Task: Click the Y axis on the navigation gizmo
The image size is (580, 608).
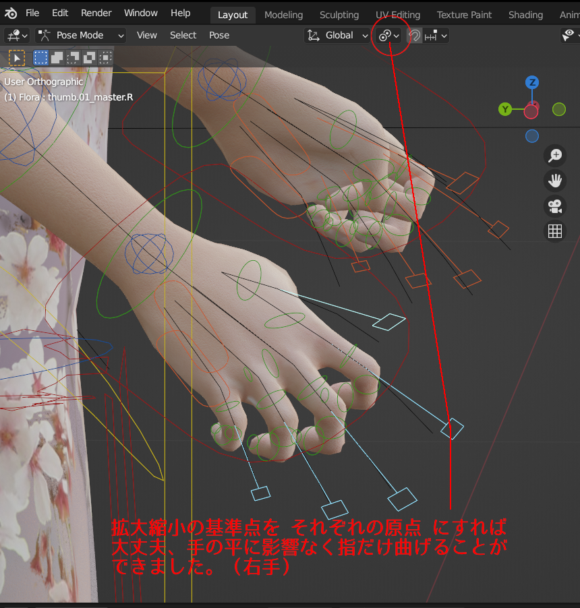Action: point(505,109)
